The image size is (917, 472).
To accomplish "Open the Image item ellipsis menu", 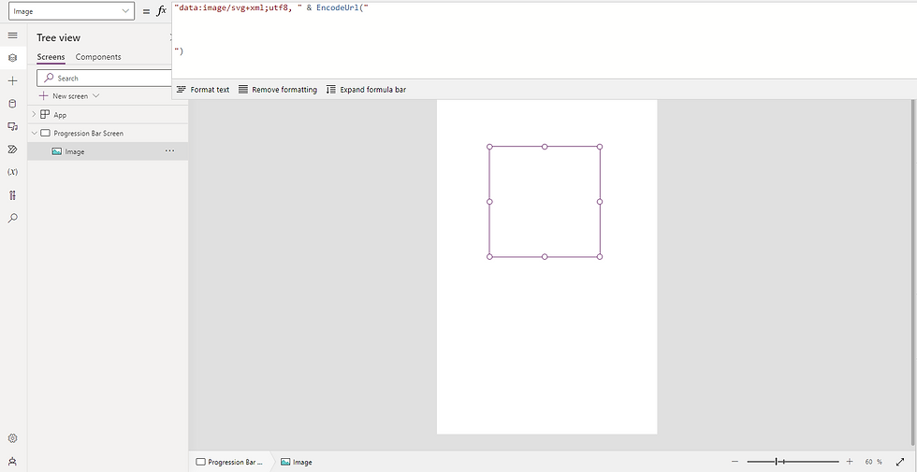I will click(169, 150).
